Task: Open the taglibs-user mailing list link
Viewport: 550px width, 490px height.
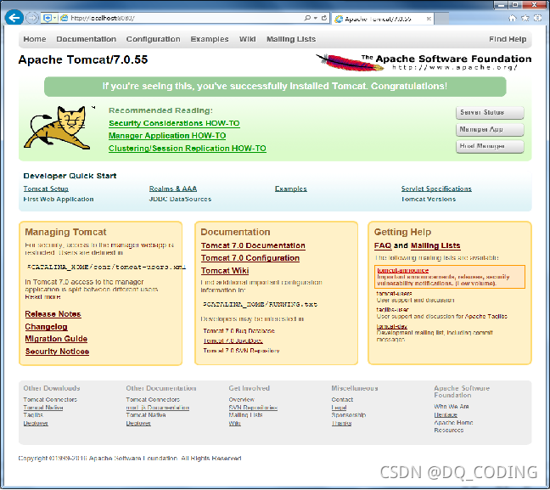Action: point(392,310)
